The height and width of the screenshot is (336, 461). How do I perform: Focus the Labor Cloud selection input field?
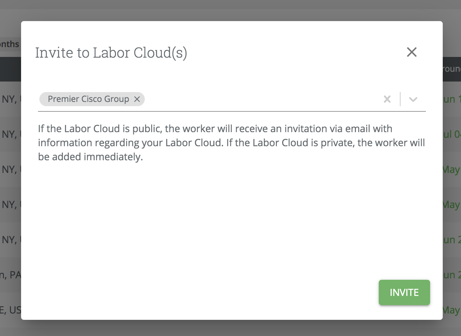260,99
